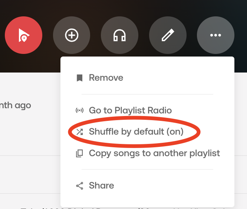Click the blank menu area below Share
This screenshot has width=247, height=209.
pos(148,200)
